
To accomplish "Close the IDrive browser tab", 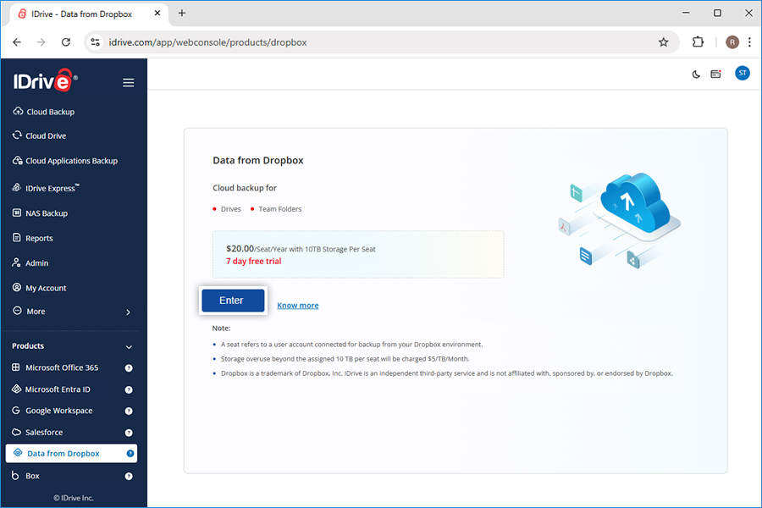I will (157, 14).
